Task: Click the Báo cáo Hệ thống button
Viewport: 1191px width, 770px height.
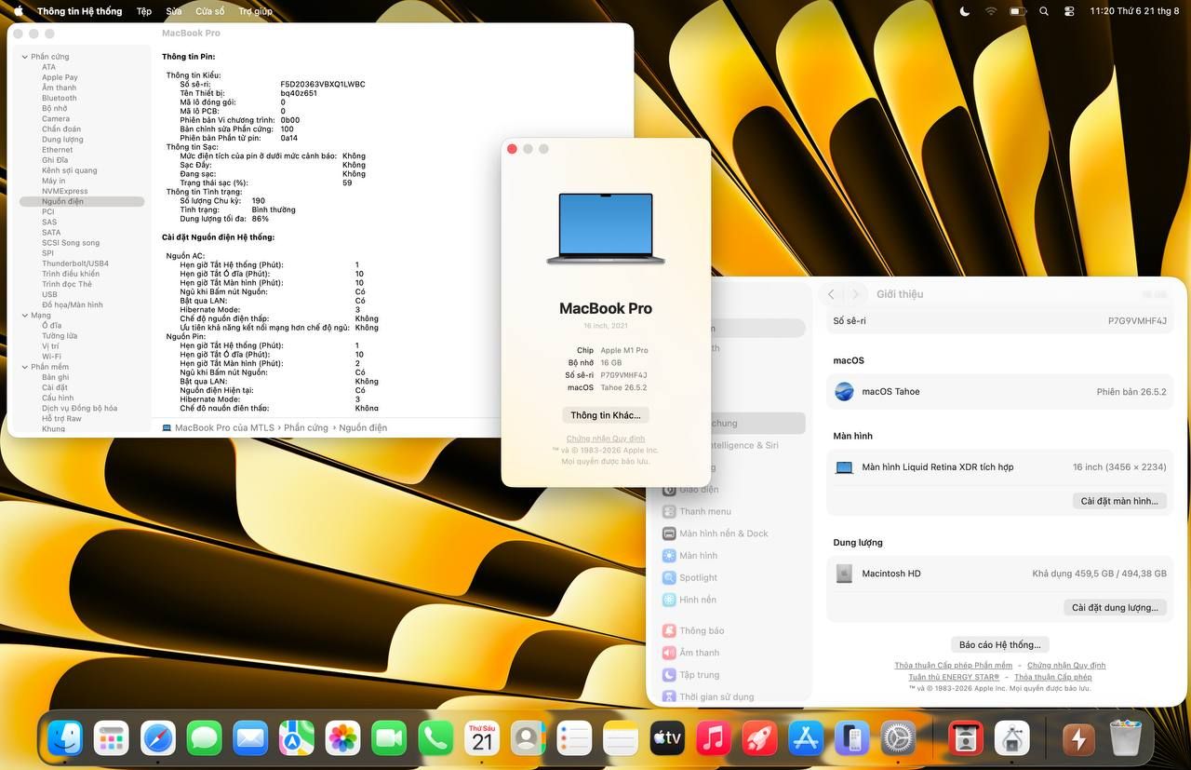Action: pos(1000,644)
